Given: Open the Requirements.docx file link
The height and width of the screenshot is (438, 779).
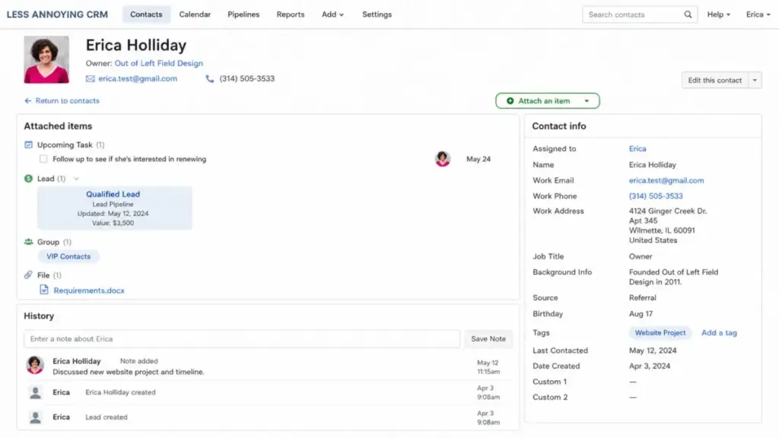Looking at the screenshot, I should tap(89, 290).
